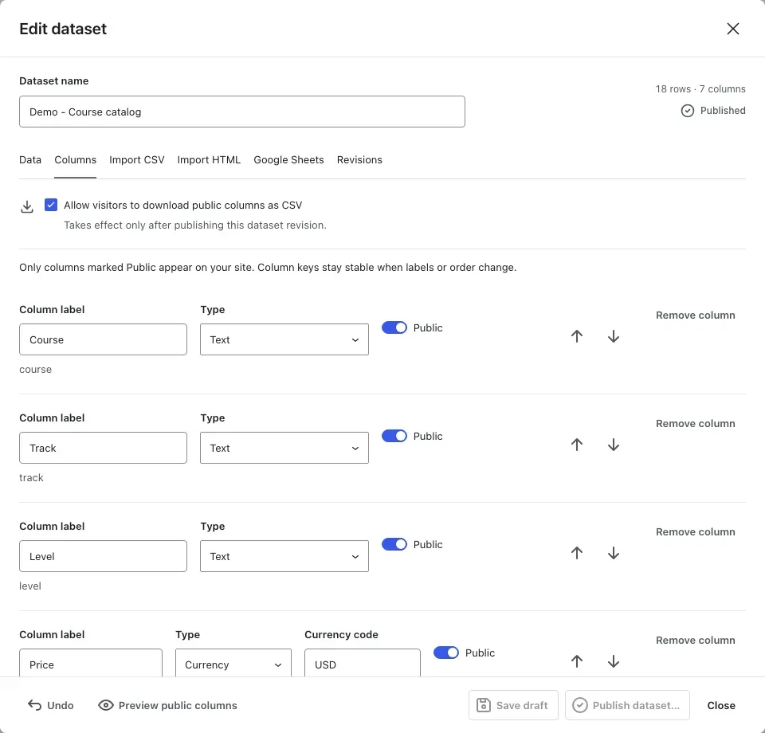
Task: Toggle Public switch for Track column
Action: click(394, 436)
